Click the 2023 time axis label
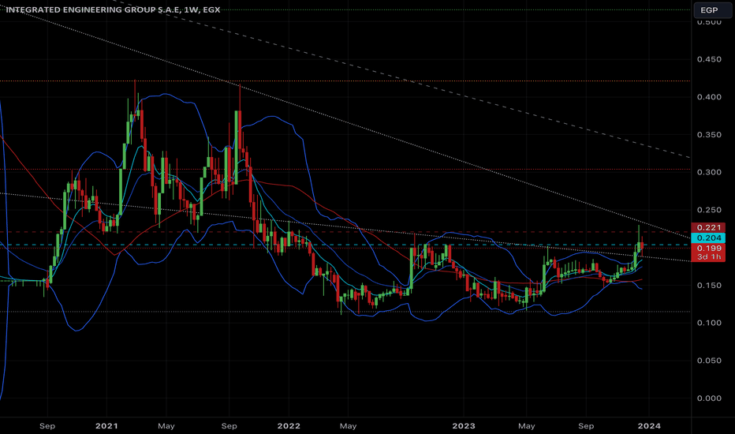 463,426
